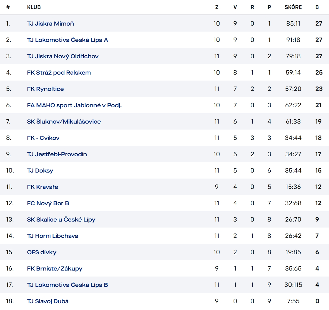The image size is (329, 310).
Task: Open FK Rynoltice club page
Action: pos(45,89)
